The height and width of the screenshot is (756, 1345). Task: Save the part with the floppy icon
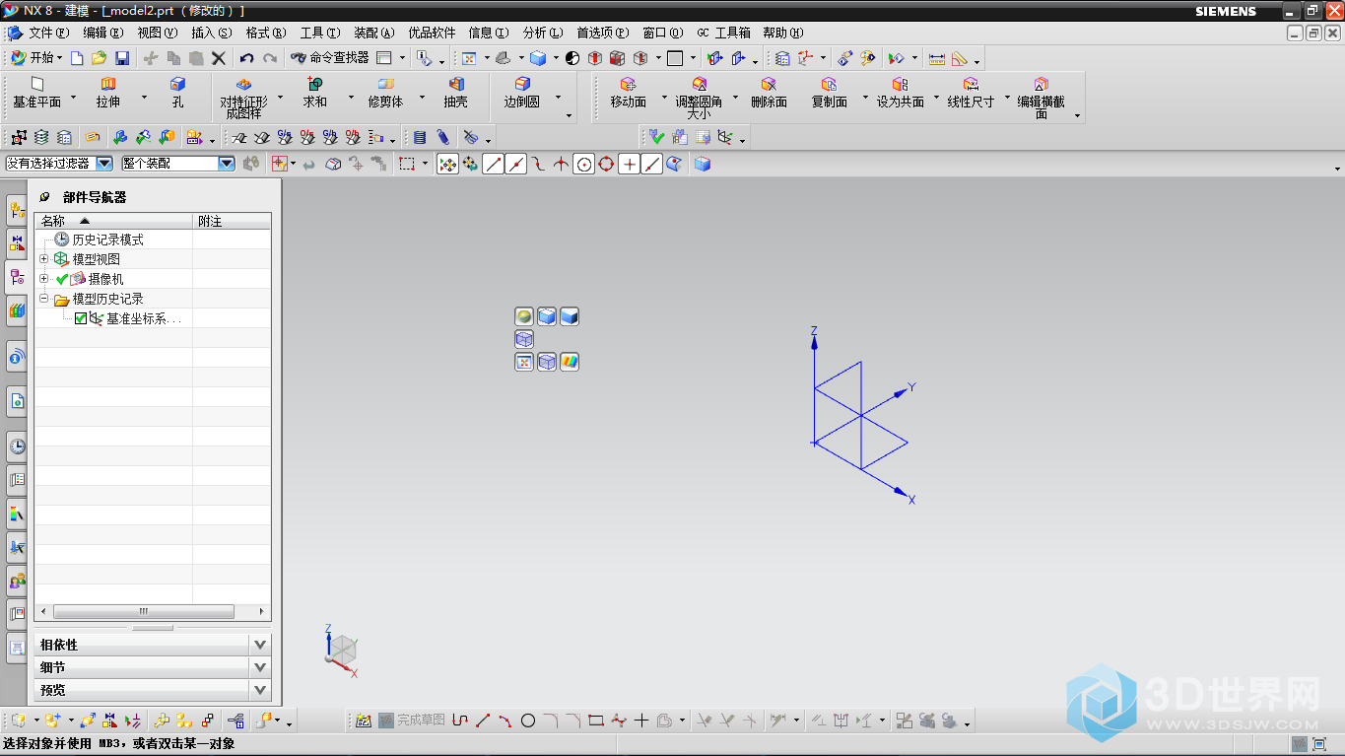pos(122,58)
